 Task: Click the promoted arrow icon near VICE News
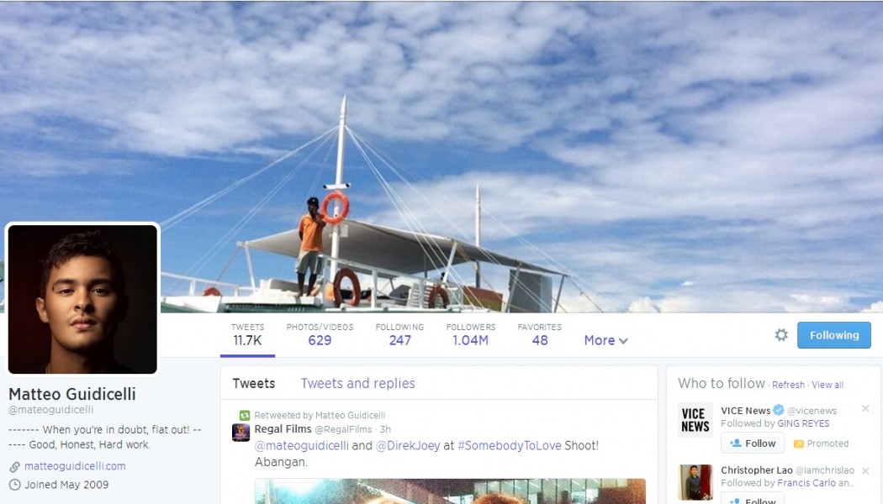point(798,444)
